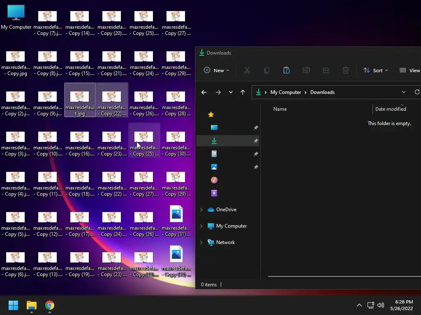Open the New item dropdown
The height and width of the screenshot is (315, 421).
pos(216,70)
